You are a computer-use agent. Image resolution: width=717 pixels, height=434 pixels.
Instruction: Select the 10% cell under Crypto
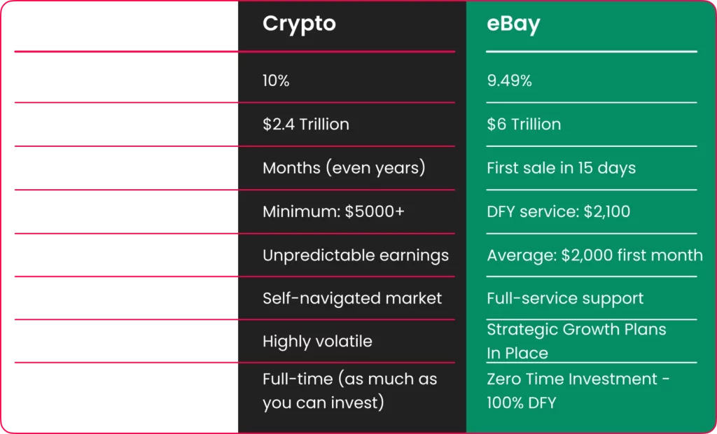point(276,81)
